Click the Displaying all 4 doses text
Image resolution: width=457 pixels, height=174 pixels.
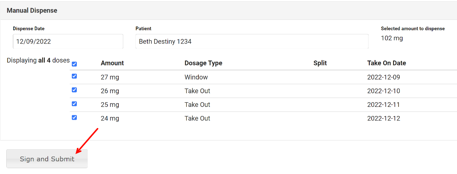pos(38,60)
